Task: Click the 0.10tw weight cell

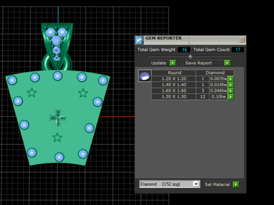Action: [x=219, y=97]
